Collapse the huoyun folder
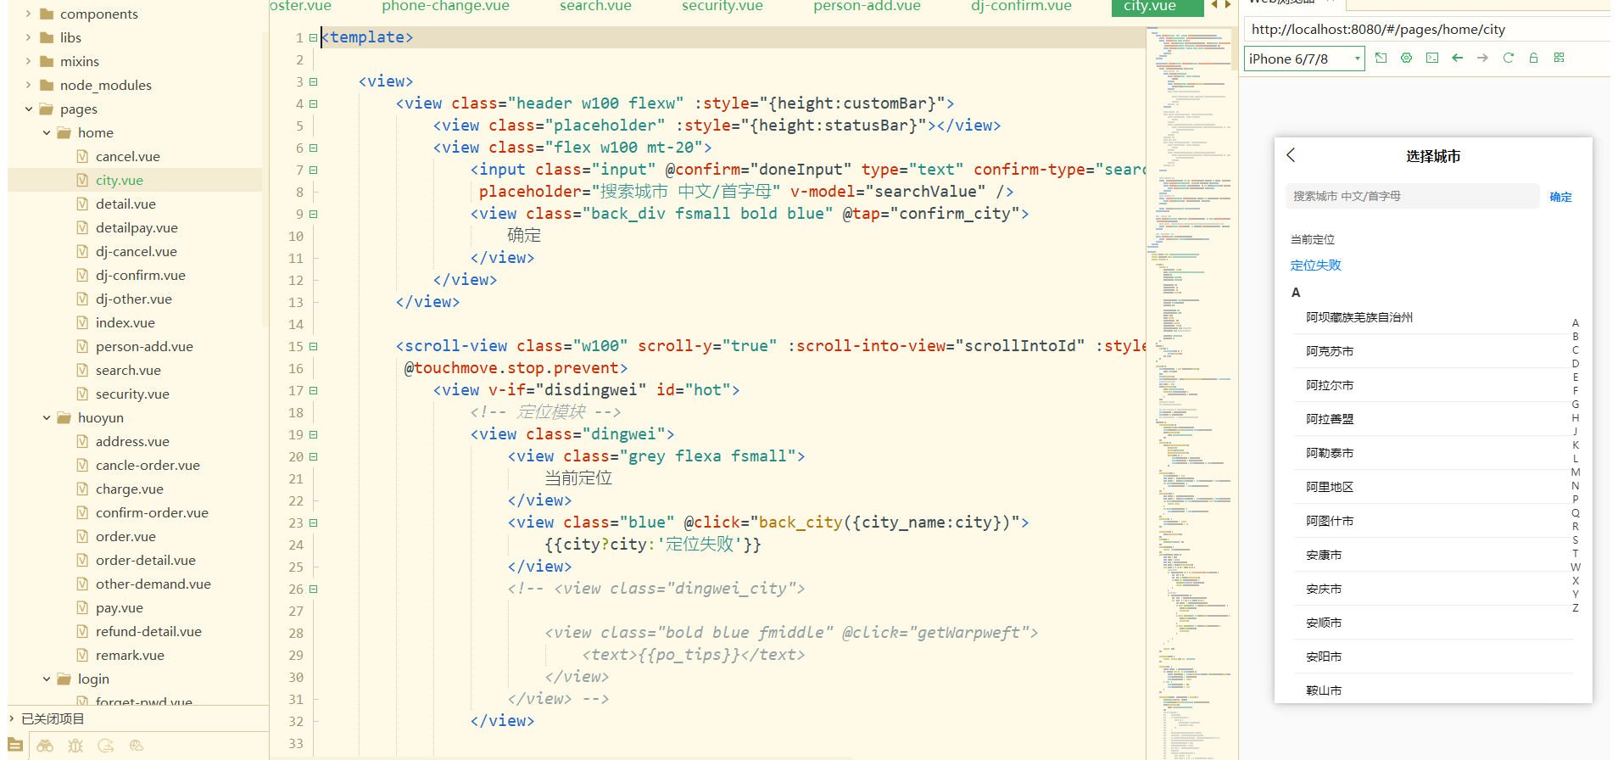Viewport: 1618px width, 760px height. [47, 417]
